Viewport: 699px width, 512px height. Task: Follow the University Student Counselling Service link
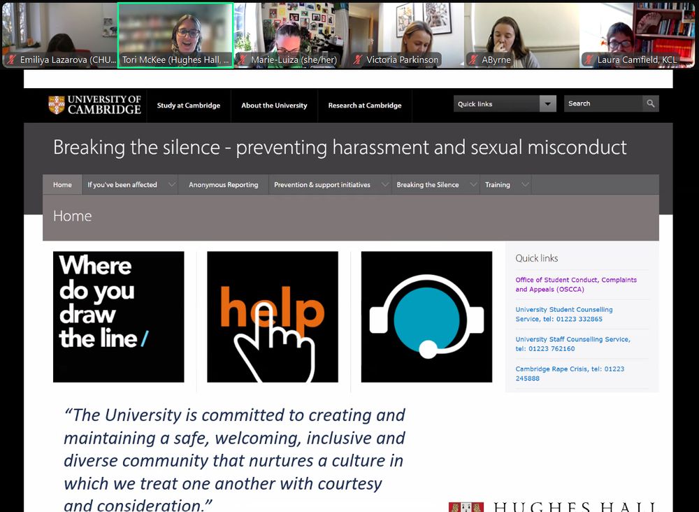tap(564, 315)
